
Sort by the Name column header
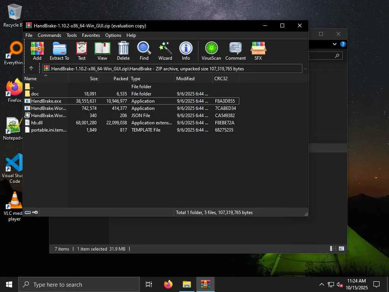[46, 78]
